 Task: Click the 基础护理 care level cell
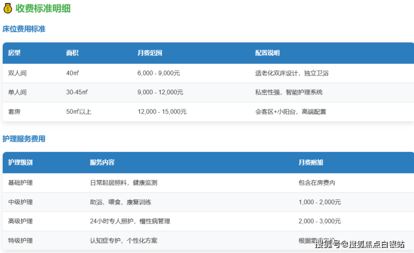pyautogui.click(x=20, y=183)
